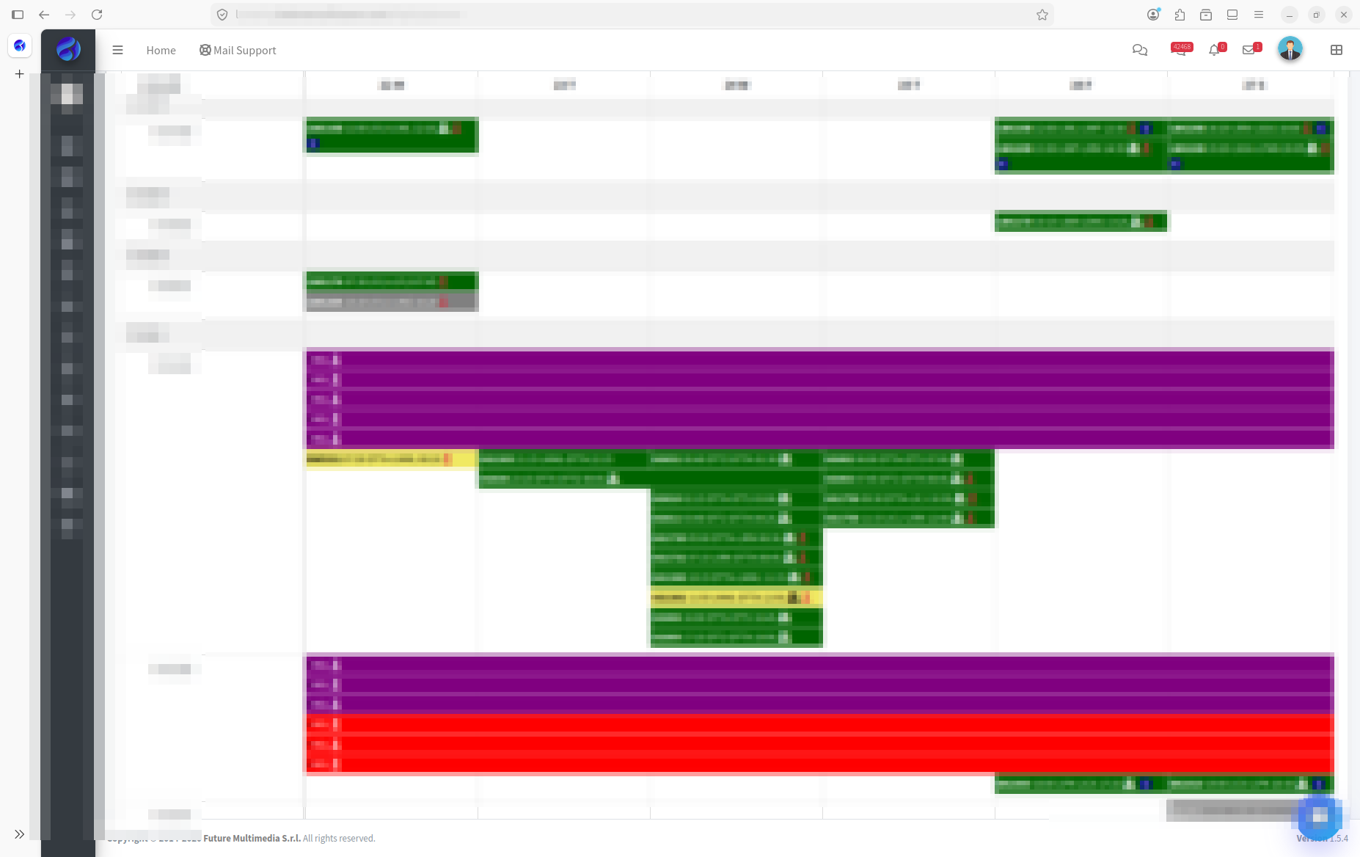Toggle the browser sidebar panel icon at top-left
Viewport: 1360px width, 857px height.
point(18,15)
